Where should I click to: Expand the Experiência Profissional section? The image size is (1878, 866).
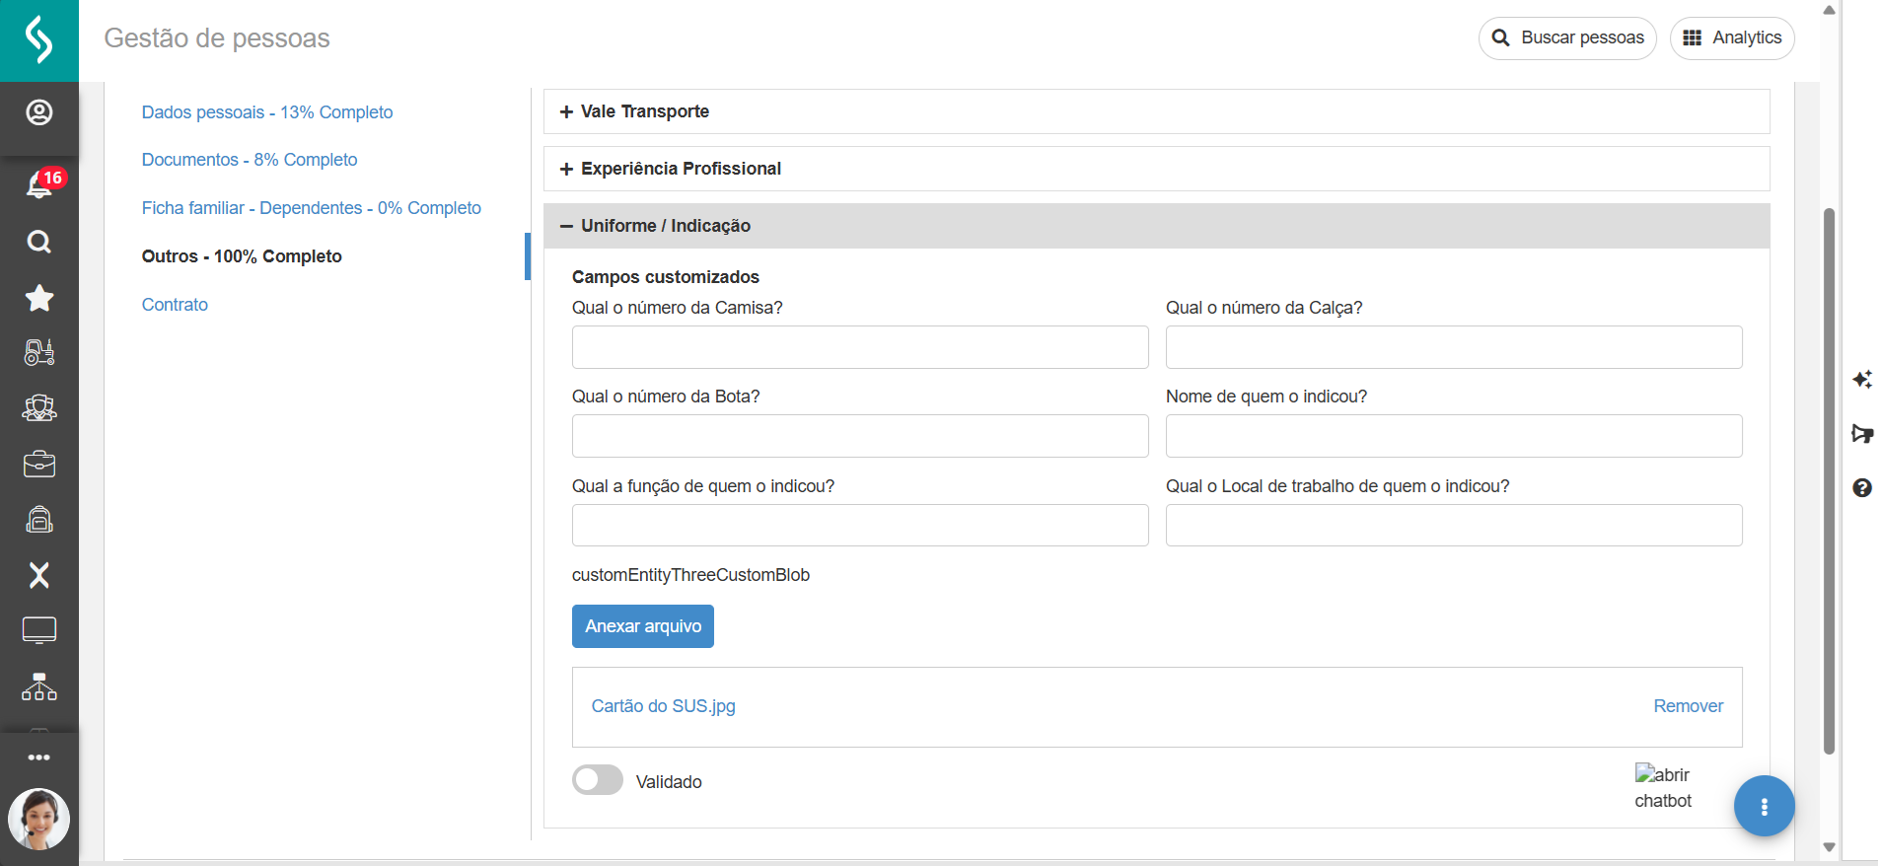point(1157,169)
